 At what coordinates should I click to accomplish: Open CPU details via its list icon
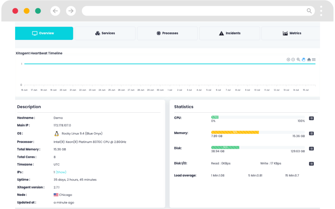pos(311,118)
